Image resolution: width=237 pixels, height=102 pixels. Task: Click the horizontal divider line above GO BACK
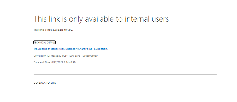tap(125, 74)
